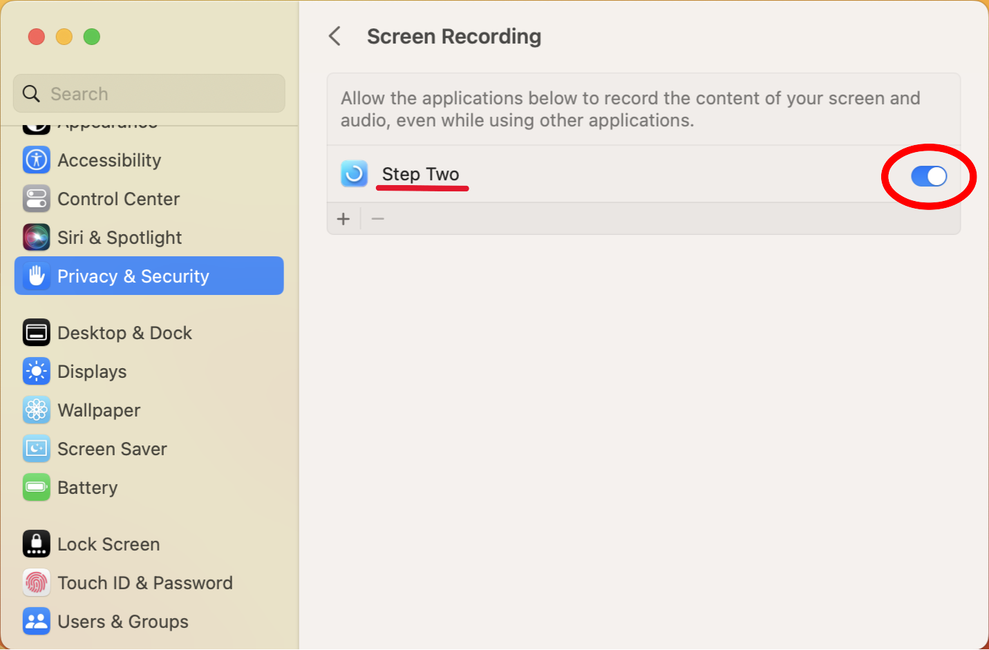Click the Privacy & Security hand icon

(37, 276)
